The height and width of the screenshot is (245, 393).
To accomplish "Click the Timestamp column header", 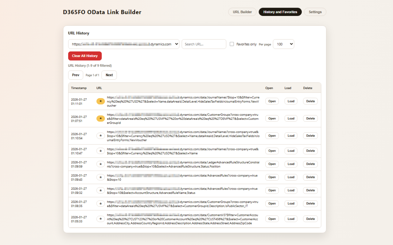I will [79, 88].
